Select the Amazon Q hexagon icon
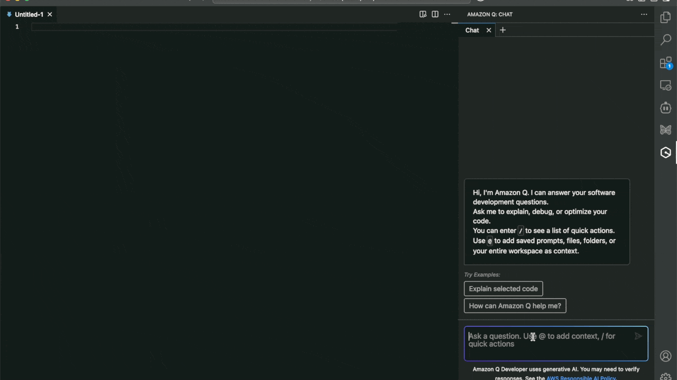This screenshot has width=677, height=380. pos(665,153)
